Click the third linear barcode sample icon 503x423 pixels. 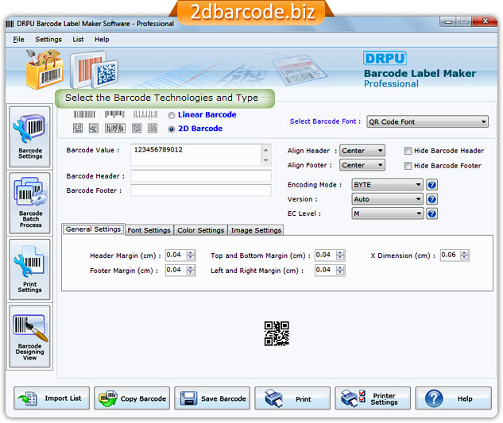[x=145, y=114]
